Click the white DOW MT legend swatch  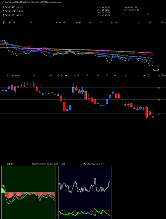click(x=3, y=12)
